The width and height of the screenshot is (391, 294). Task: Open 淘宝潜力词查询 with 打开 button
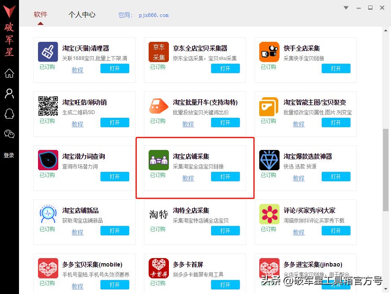(115, 177)
